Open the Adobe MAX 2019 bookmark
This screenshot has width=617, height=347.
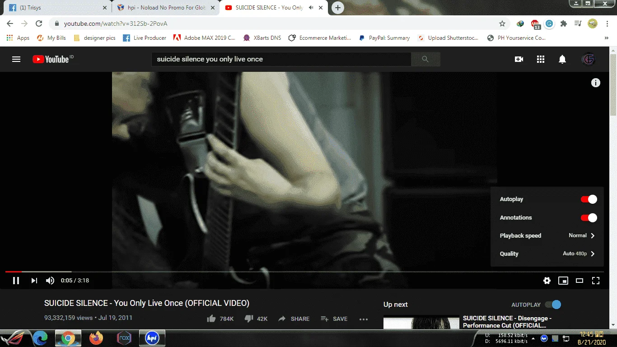(204, 38)
